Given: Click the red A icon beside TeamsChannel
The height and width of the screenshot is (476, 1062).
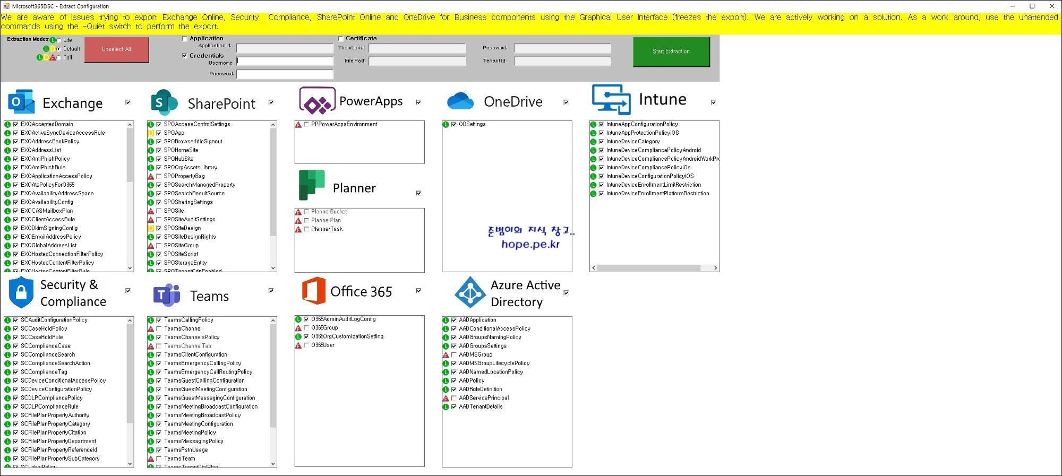Looking at the screenshot, I should (x=151, y=329).
